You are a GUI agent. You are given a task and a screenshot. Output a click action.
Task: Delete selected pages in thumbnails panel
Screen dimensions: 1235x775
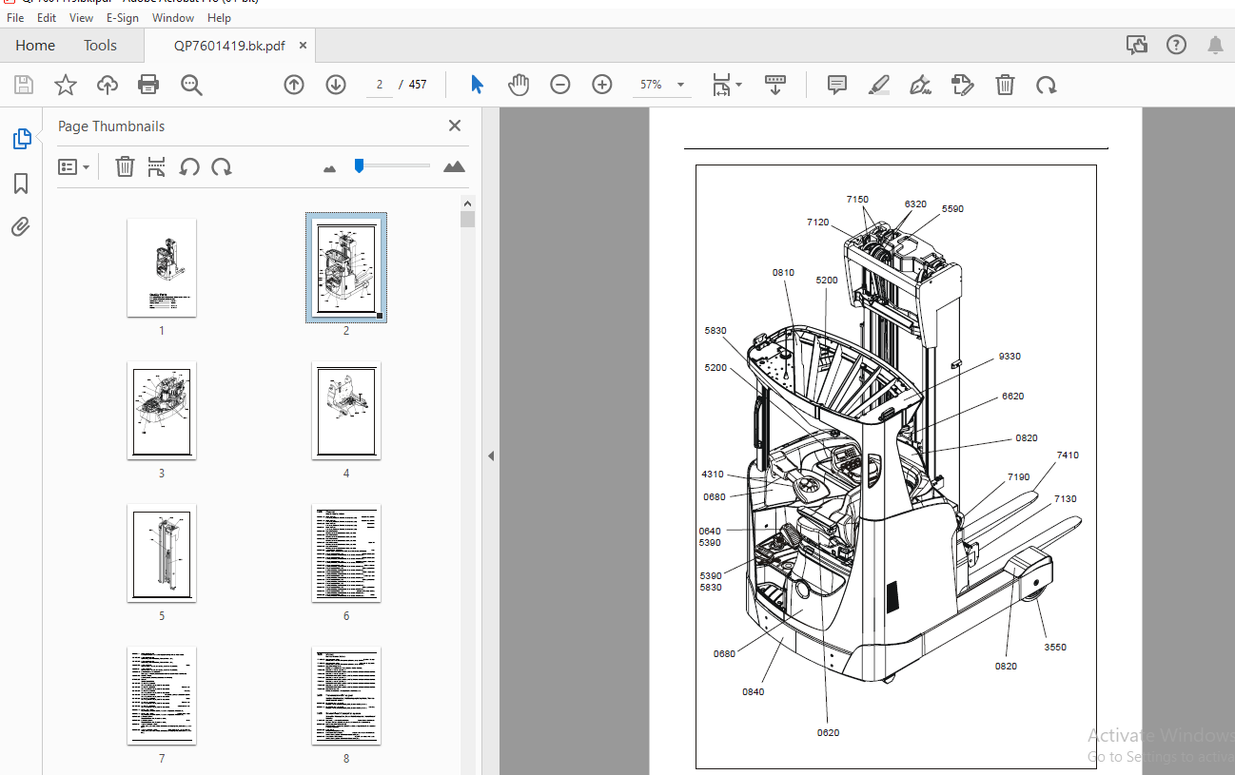[x=125, y=166]
